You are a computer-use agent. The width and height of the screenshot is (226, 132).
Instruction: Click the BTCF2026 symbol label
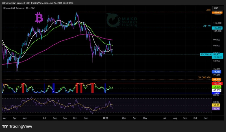tap(206, 54)
